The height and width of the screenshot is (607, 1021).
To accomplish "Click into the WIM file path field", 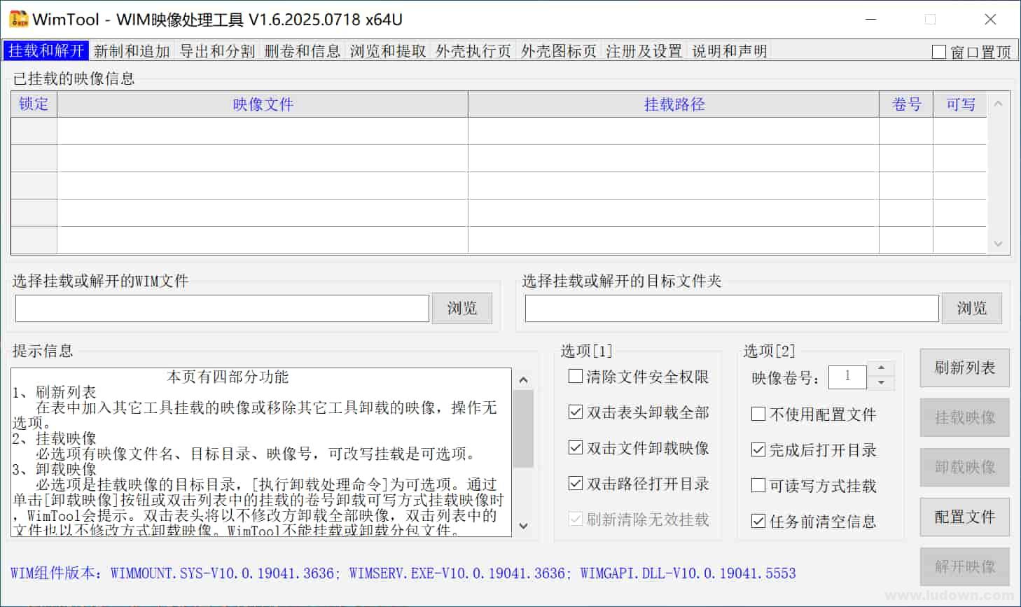I will click(222, 308).
